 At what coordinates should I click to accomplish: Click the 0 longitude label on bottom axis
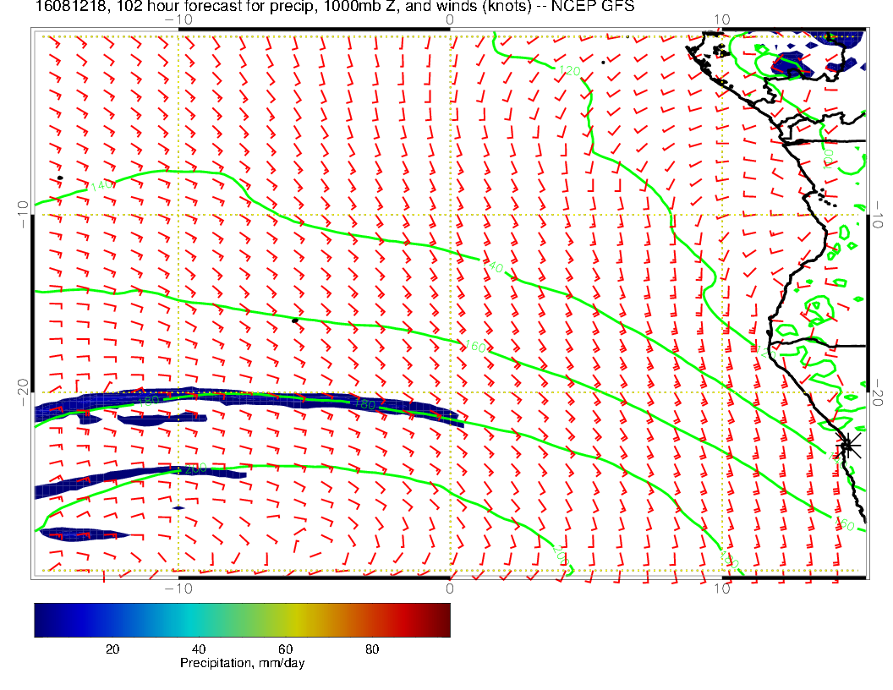(450, 588)
